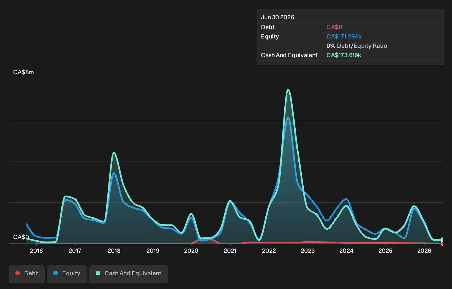Click the 2022 x-axis label

(269, 251)
